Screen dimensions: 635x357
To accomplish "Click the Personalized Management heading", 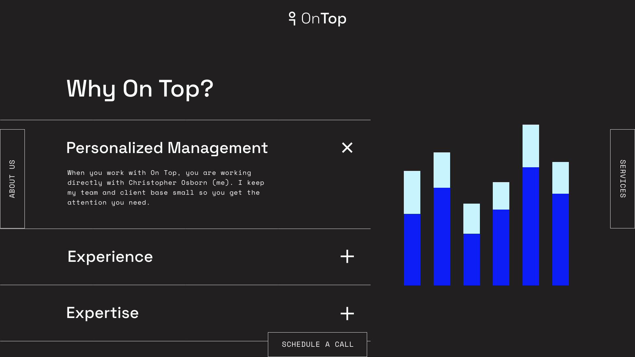I will (167, 148).
